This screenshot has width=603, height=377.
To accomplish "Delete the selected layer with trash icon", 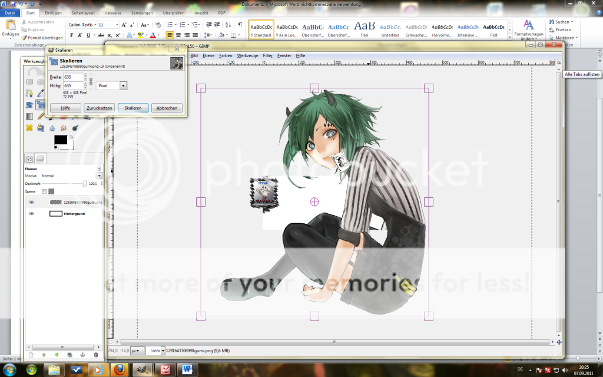I will click(96, 355).
